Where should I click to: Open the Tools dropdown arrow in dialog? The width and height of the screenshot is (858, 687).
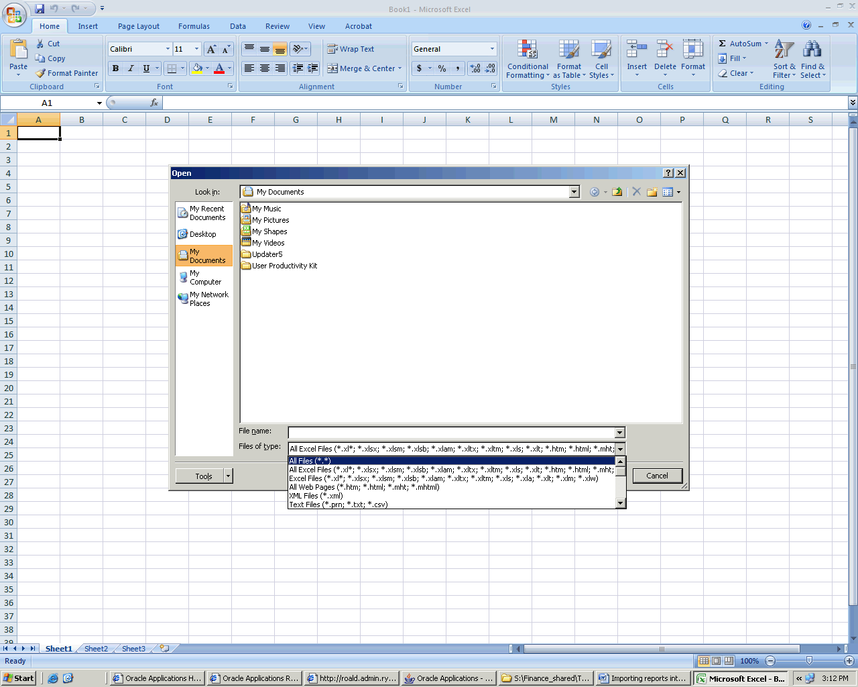(x=228, y=476)
